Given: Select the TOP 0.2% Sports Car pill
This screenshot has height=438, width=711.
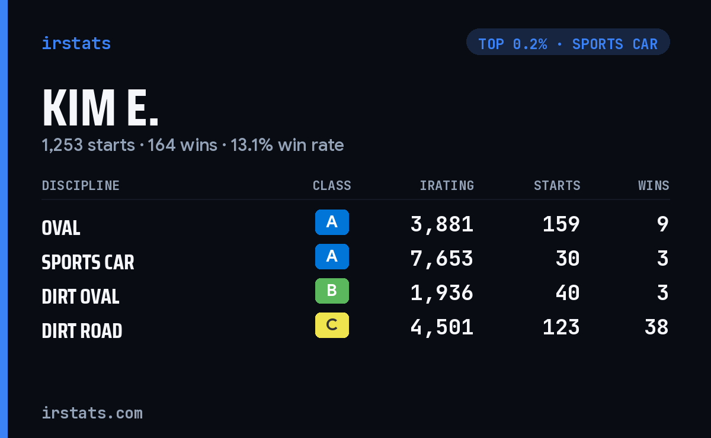Looking at the screenshot, I should coord(568,42).
